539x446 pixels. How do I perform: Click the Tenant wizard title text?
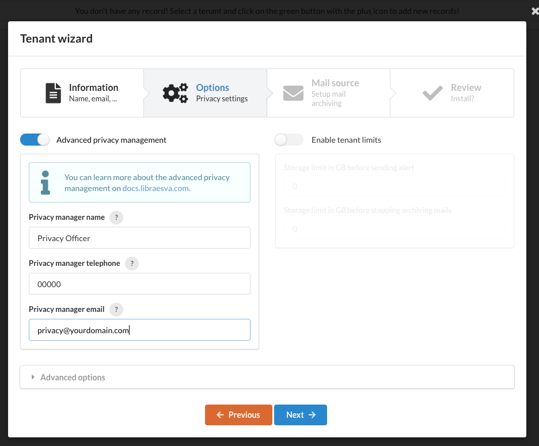(56, 39)
